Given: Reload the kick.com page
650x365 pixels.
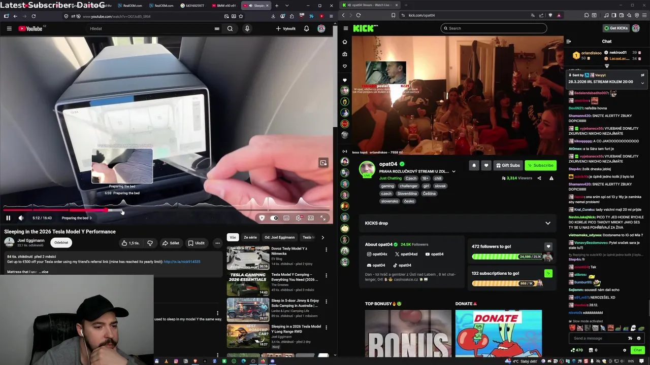Looking at the screenshot, I should tap(358, 15).
